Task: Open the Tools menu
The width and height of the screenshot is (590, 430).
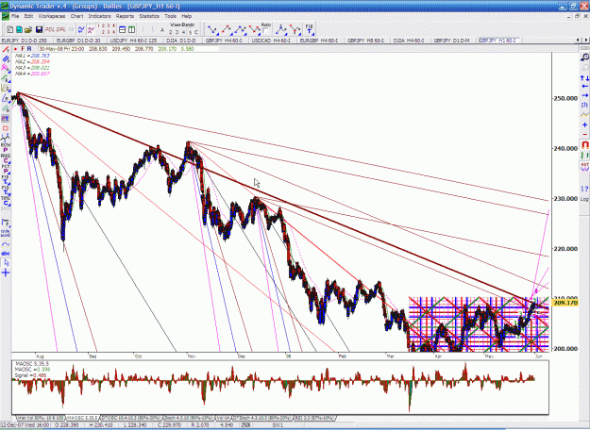Action: [170, 16]
